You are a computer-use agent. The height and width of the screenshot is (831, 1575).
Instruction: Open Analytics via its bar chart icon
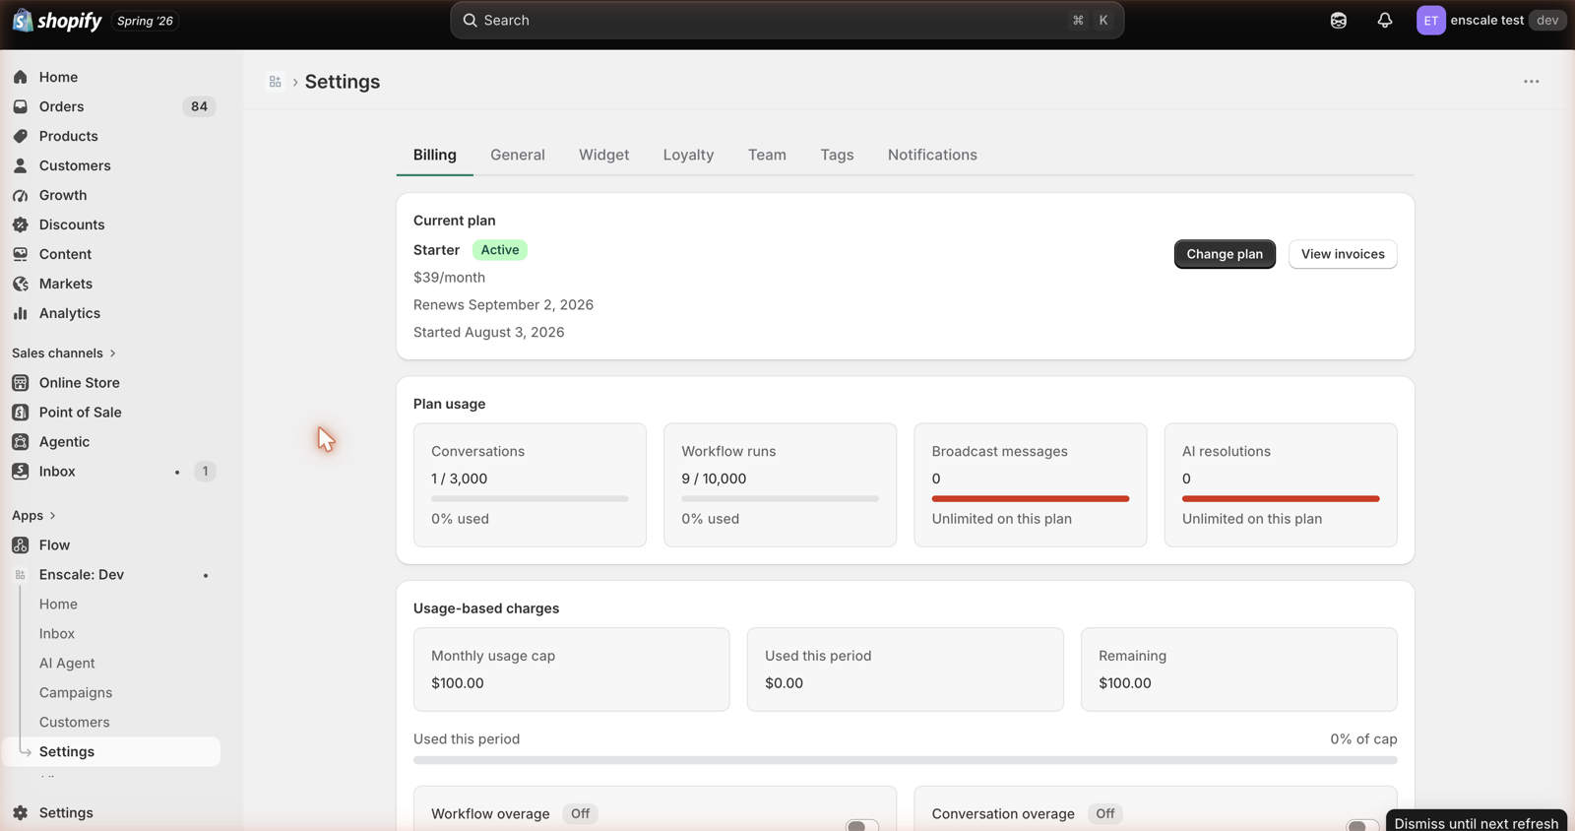[x=21, y=313]
